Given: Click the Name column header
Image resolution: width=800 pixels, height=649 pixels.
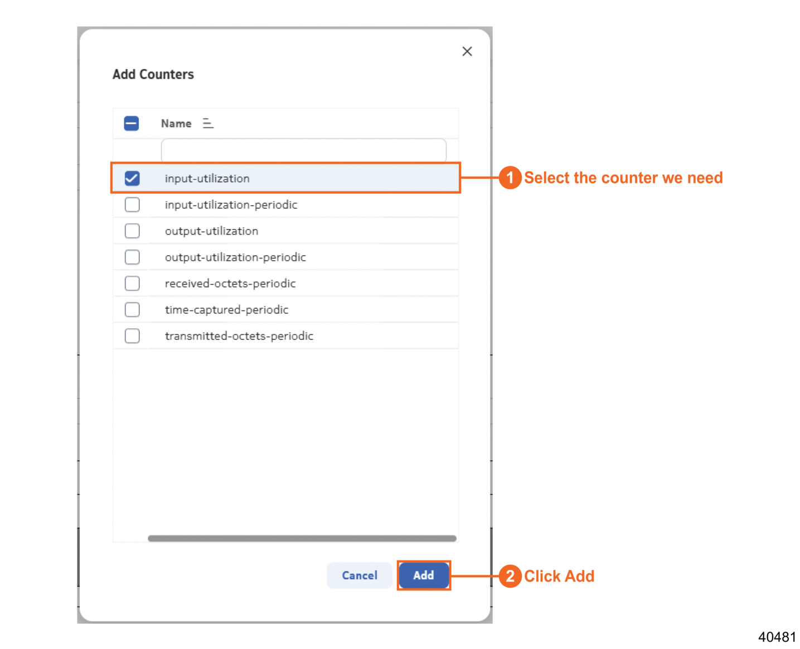Looking at the screenshot, I should click(x=176, y=123).
